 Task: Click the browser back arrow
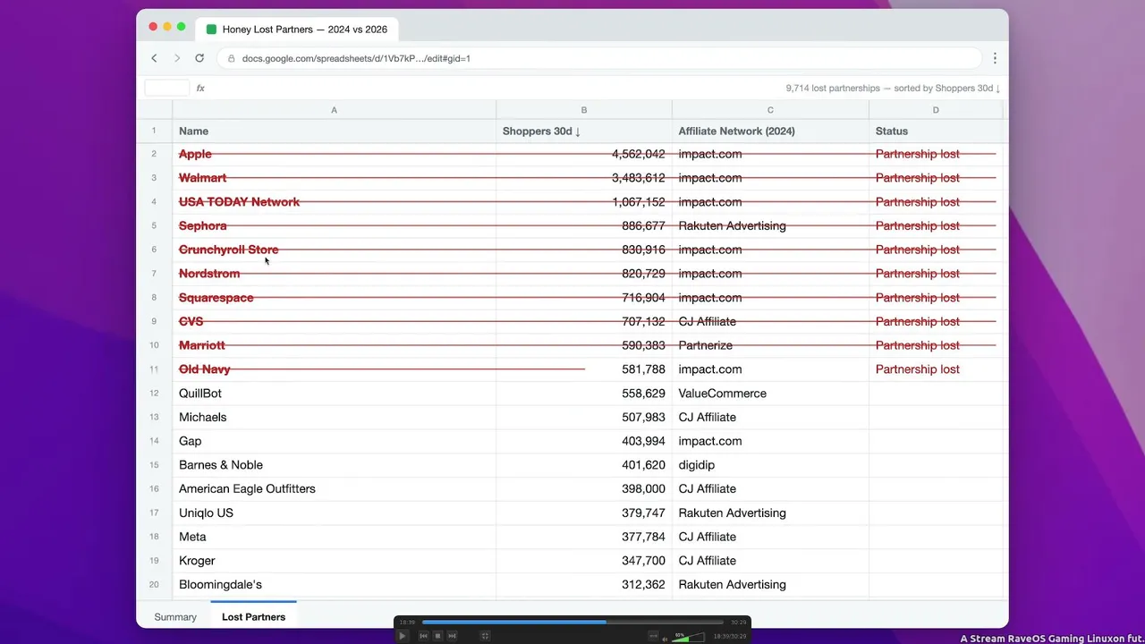point(154,58)
